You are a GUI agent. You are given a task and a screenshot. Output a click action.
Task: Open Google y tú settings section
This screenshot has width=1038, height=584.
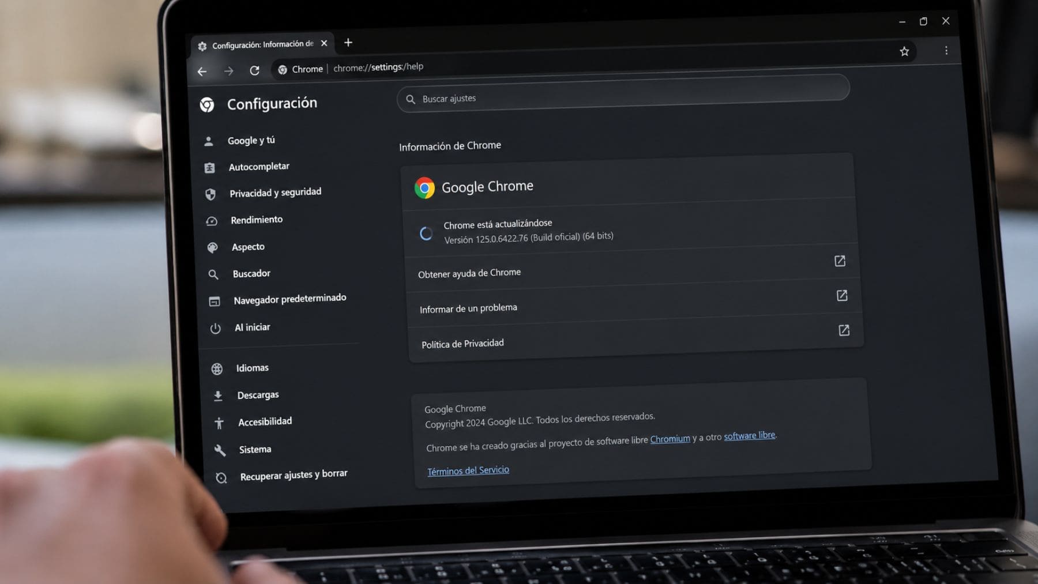point(251,140)
